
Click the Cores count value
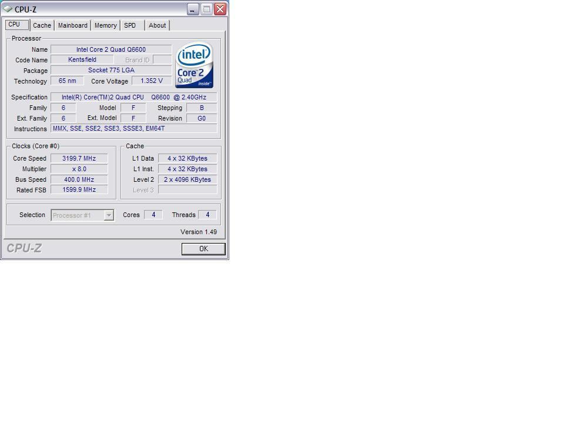[x=153, y=215]
